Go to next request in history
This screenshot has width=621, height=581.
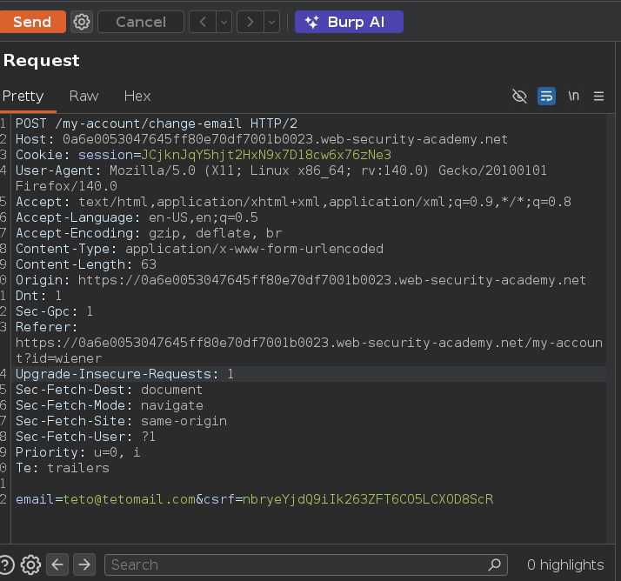pyautogui.click(x=250, y=22)
